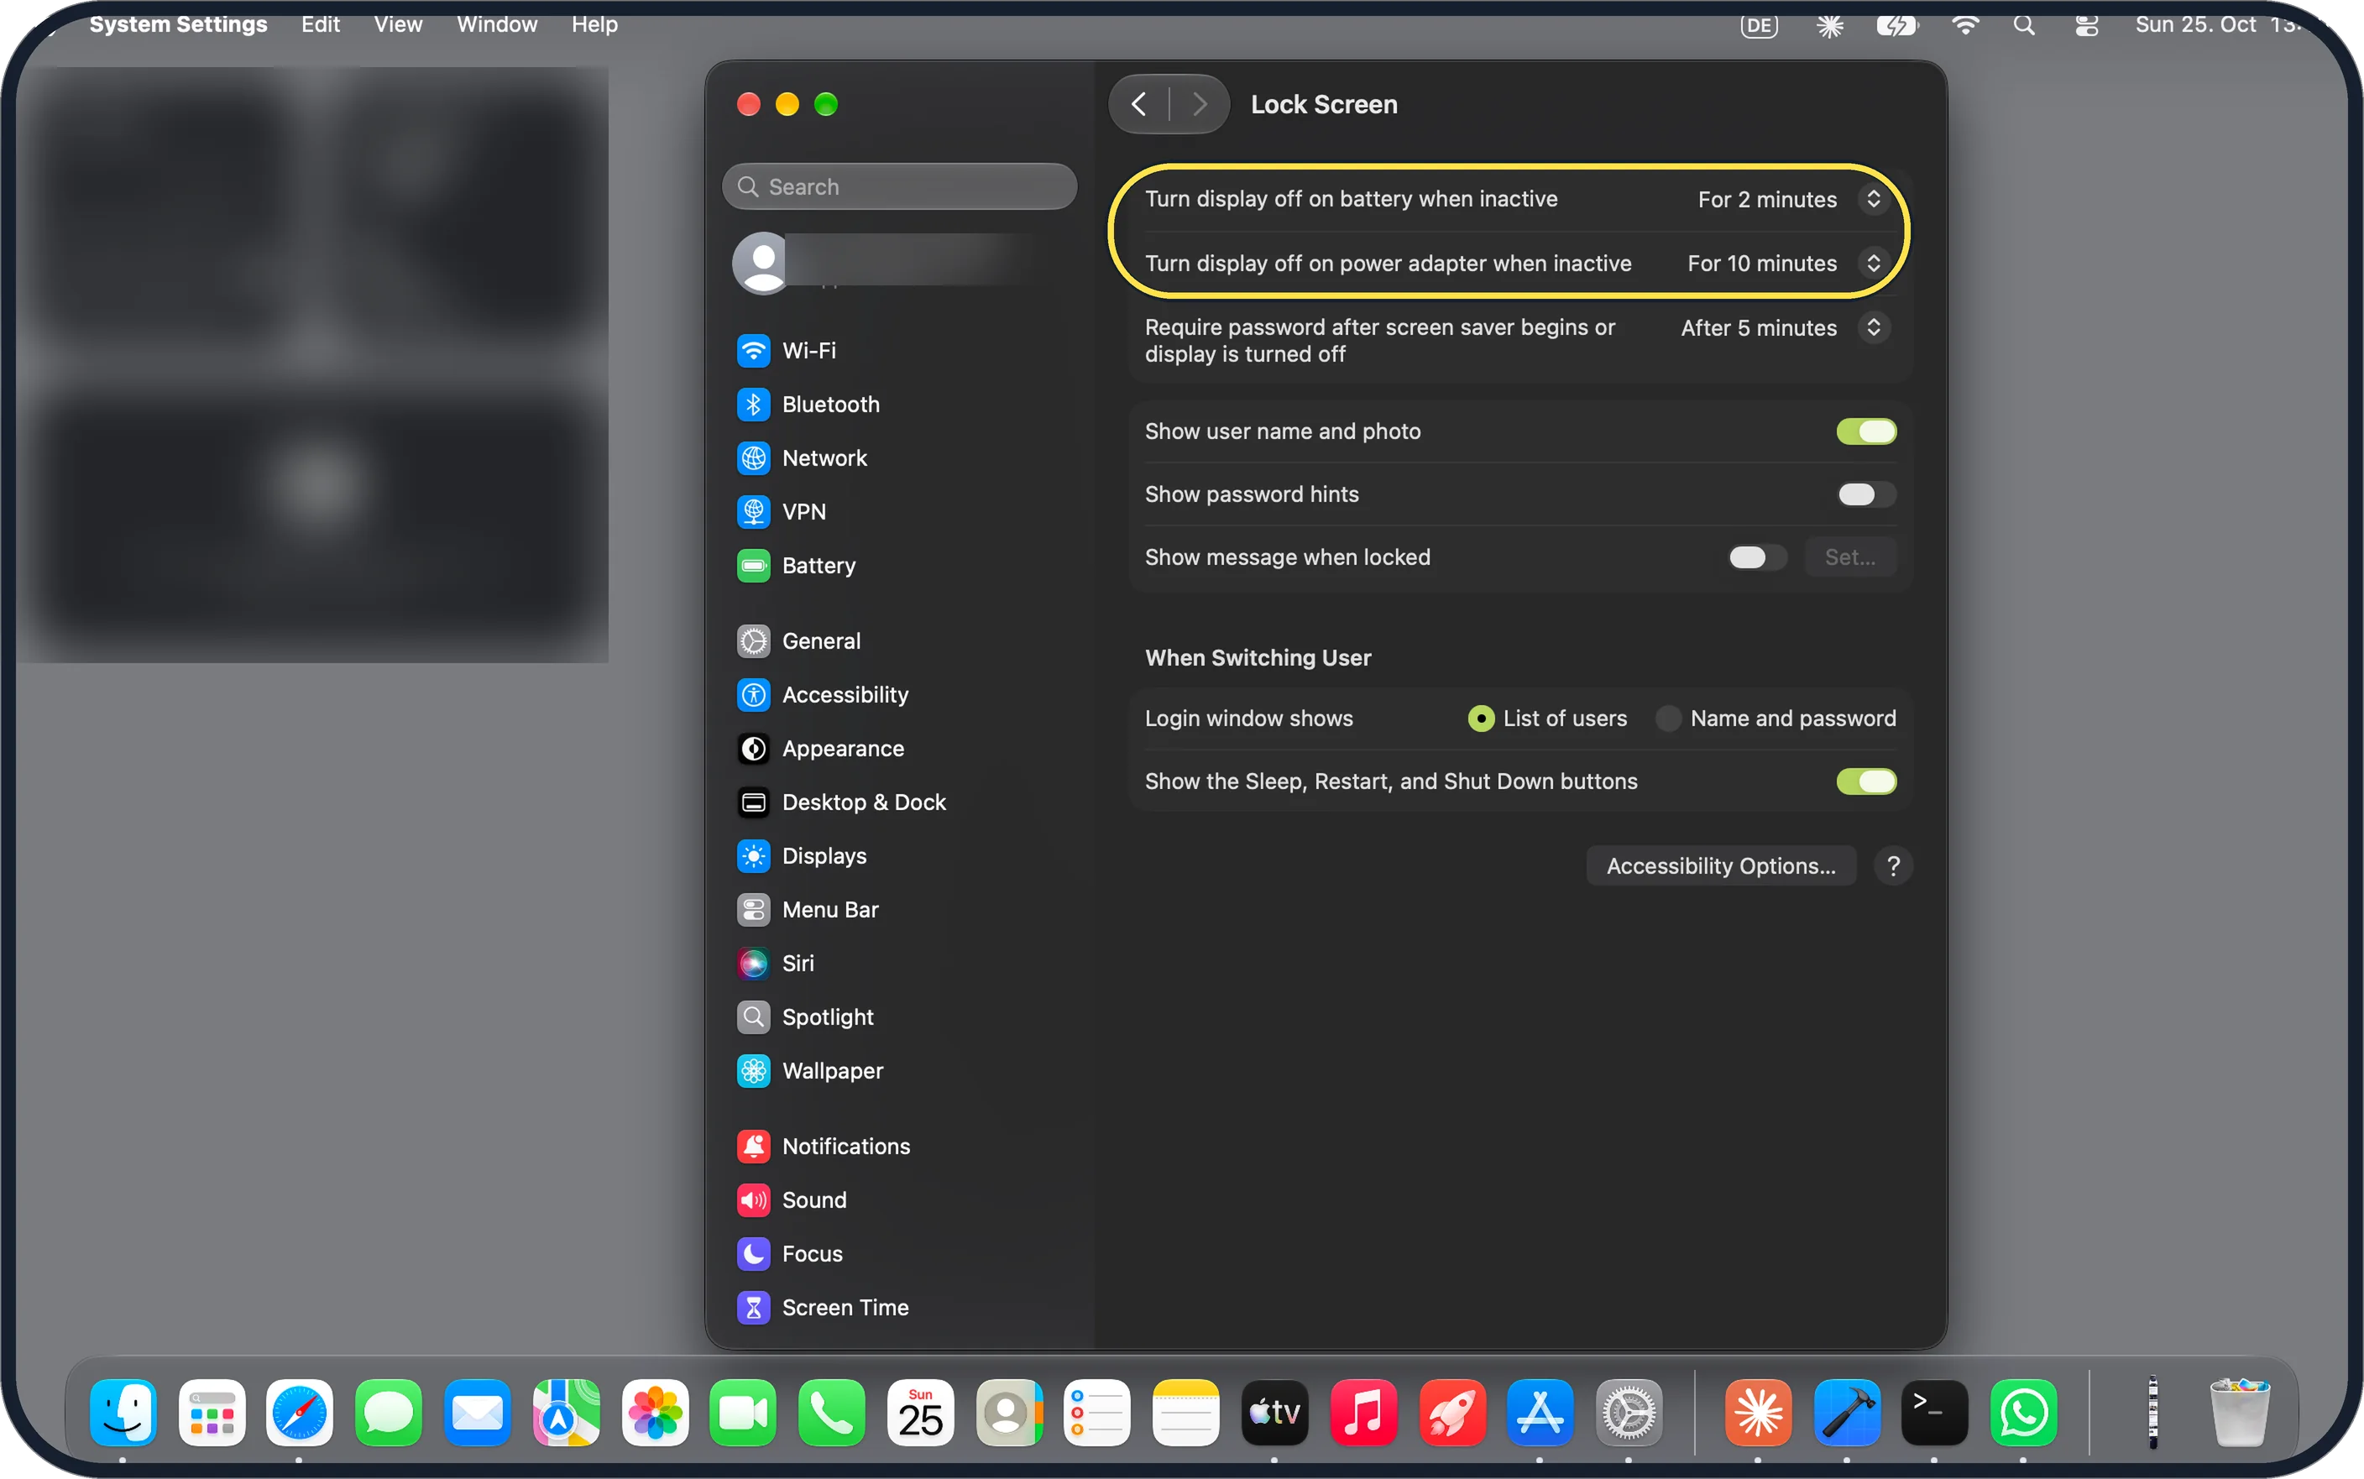Open WhatsApp in the Dock
This screenshot has height=1479, width=2364.
tap(2022, 1413)
